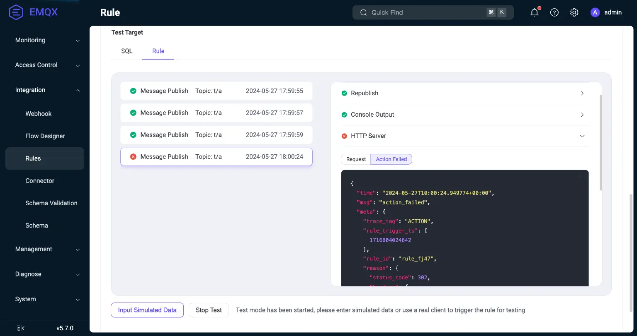This screenshot has width=637, height=336.
Task: Click the EMQX logo
Action: pos(16,12)
